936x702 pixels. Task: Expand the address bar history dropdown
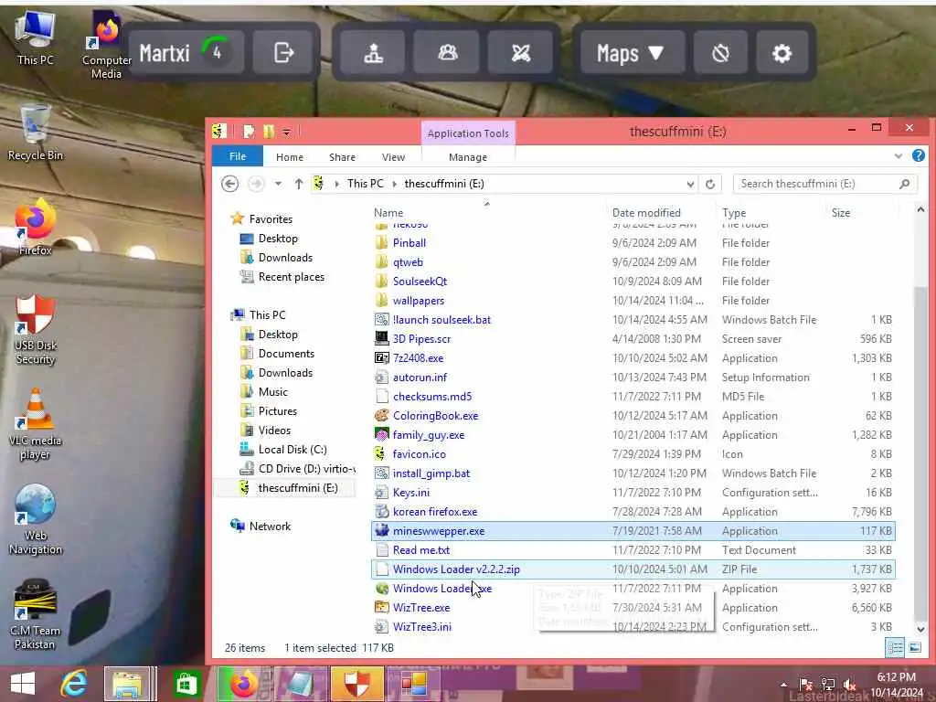coord(690,184)
